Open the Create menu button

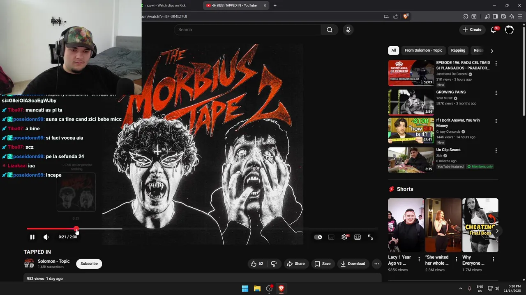click(x=472, y=29)
